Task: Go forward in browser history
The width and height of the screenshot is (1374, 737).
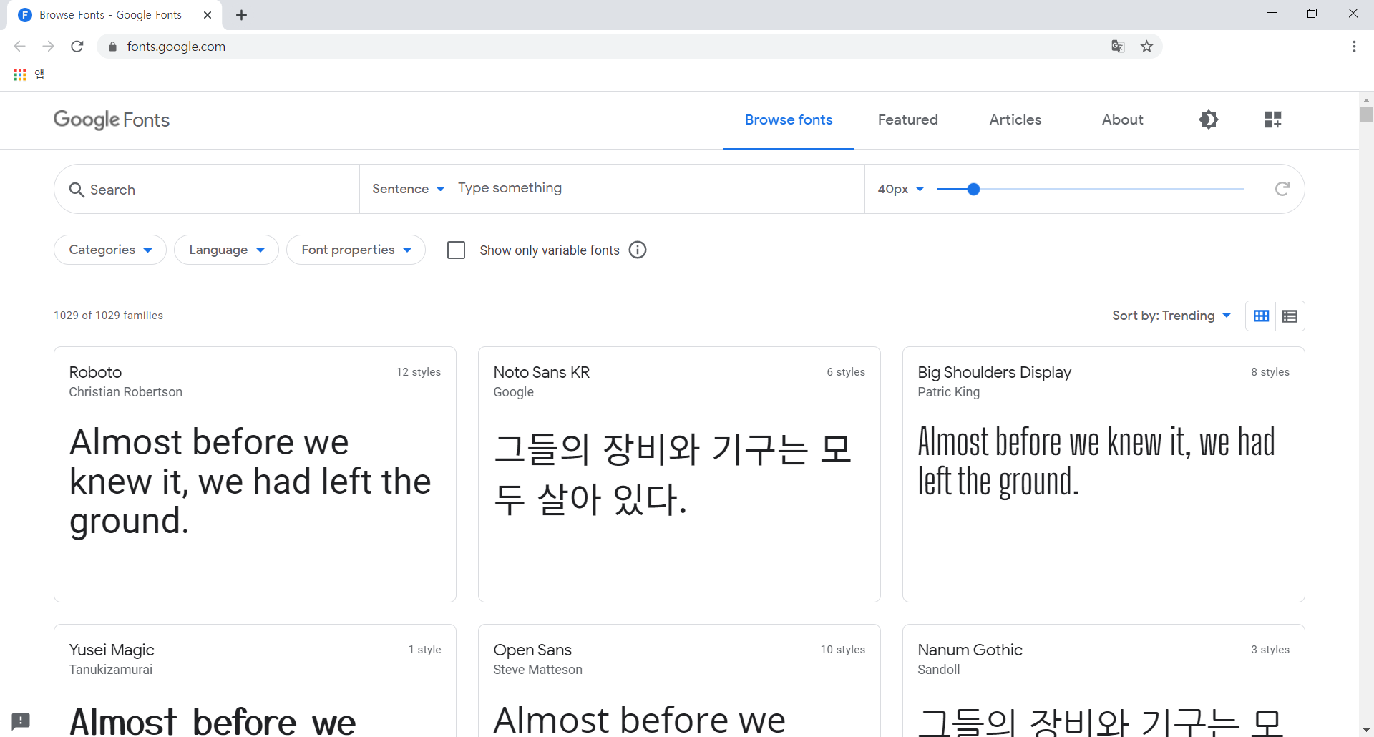Action: (49, 47)
